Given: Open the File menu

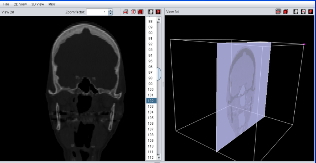Looking at the screenshot, I should pyautogui.click(x=6, y=4).
